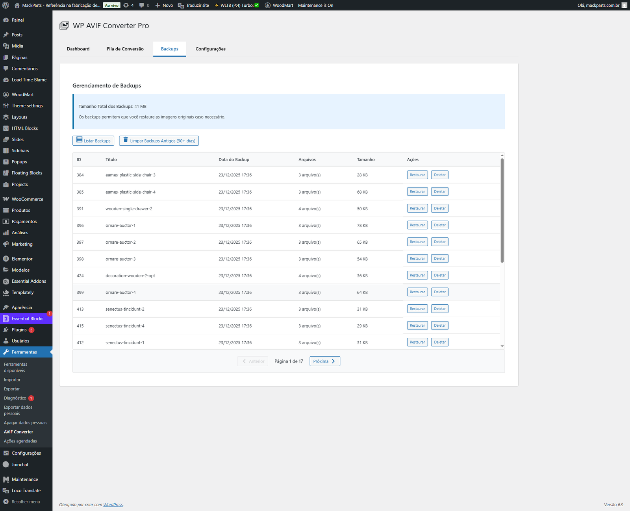
Task: Click the backup table vertical scrollbar
Action: click(502, 210)
